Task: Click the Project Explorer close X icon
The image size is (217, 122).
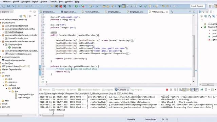Action: 12,12
